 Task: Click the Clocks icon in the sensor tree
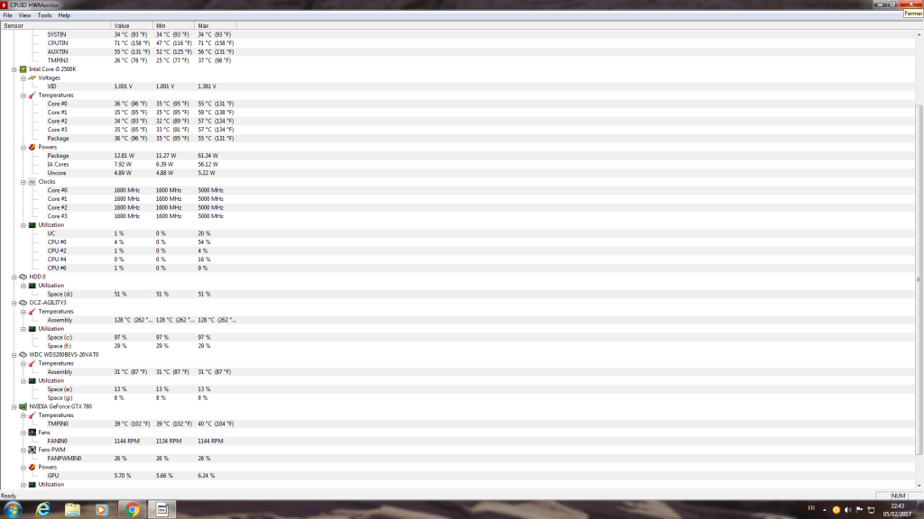tap(32, 182)
